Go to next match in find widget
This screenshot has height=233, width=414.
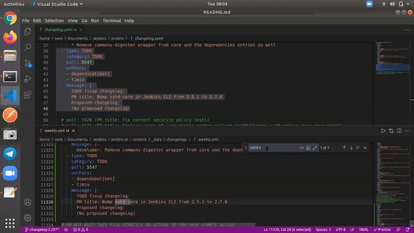click(x=351, y=148)
